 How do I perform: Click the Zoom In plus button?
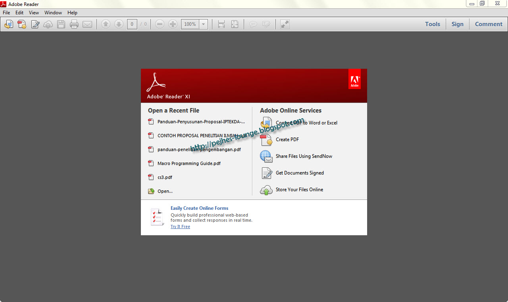point(173,24)
